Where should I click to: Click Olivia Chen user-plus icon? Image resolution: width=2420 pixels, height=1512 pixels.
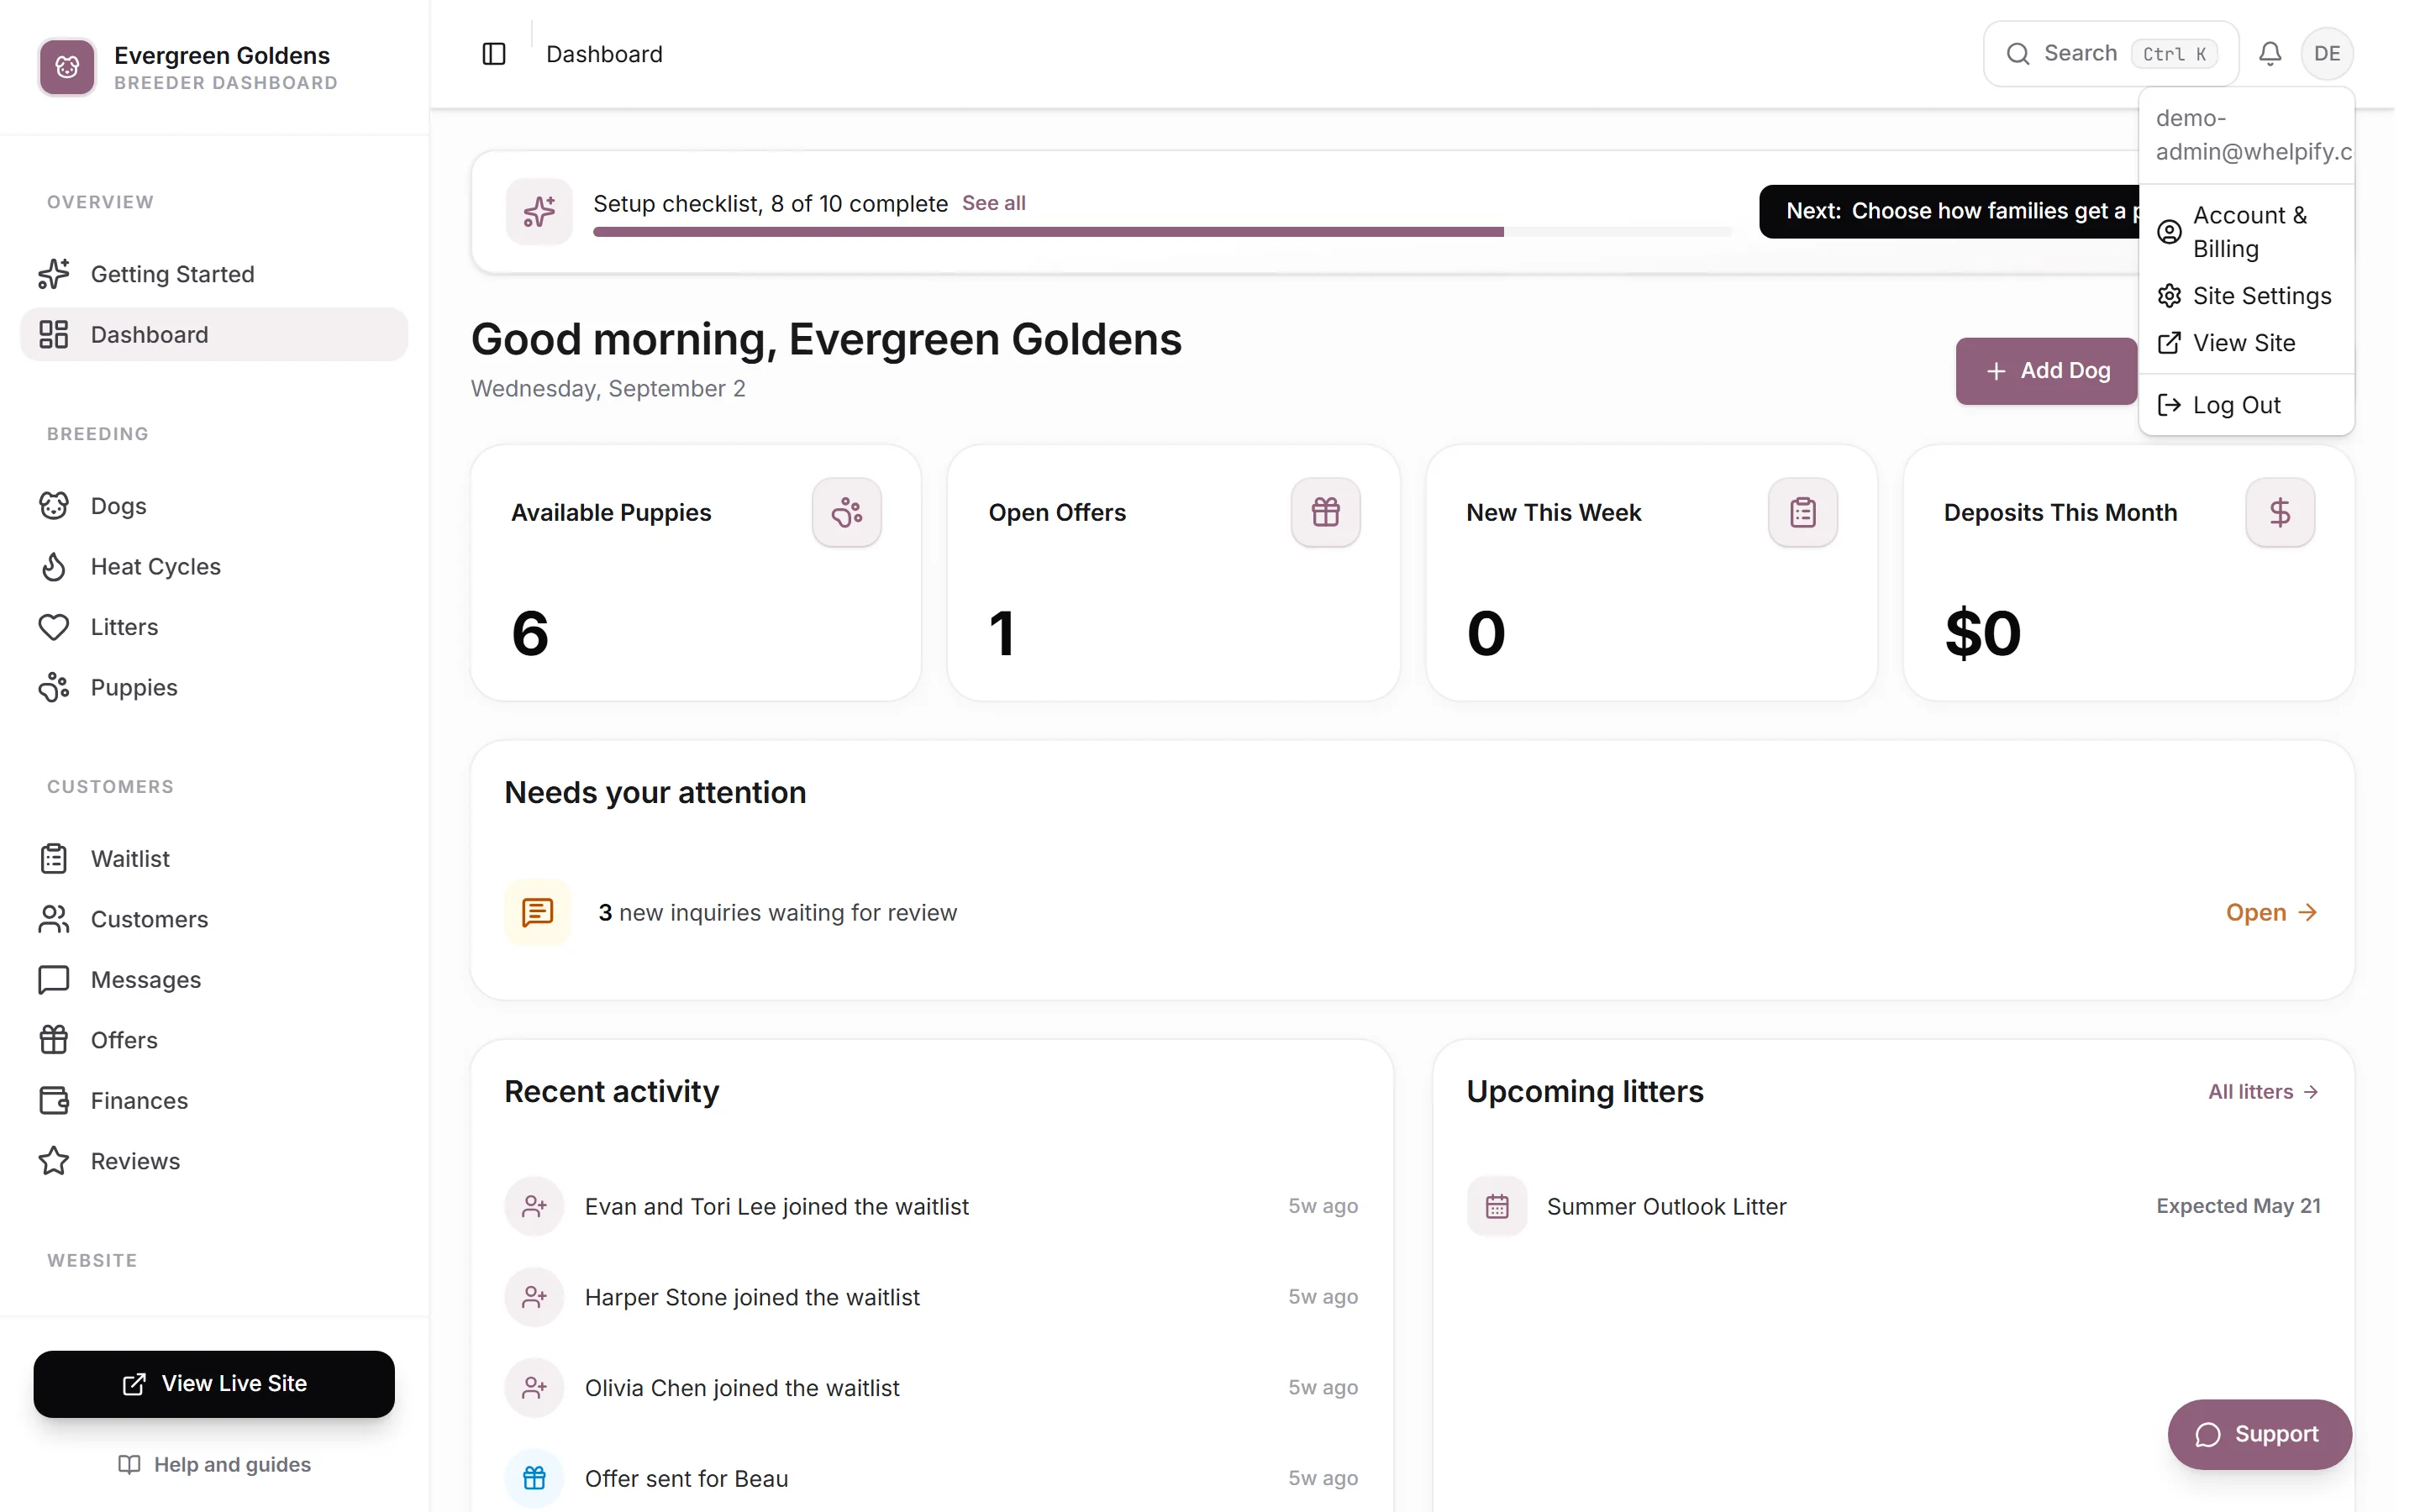(x=534, y=1388)
